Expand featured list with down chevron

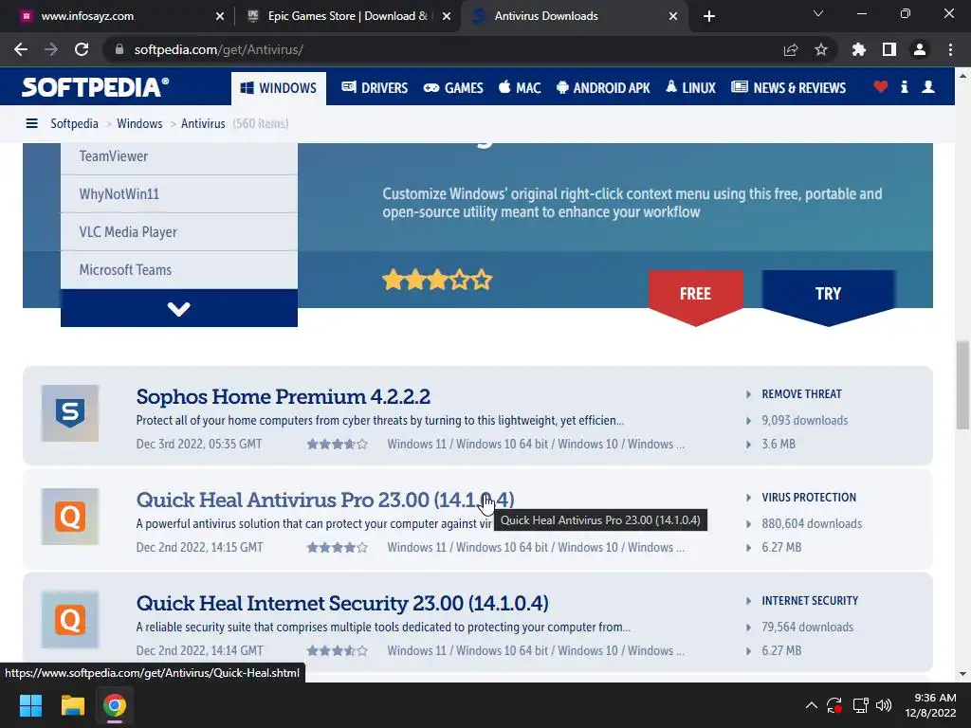click(x=179, y=308)
